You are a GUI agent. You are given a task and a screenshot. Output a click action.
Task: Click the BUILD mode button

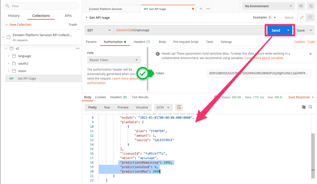[x=289, y=18]
